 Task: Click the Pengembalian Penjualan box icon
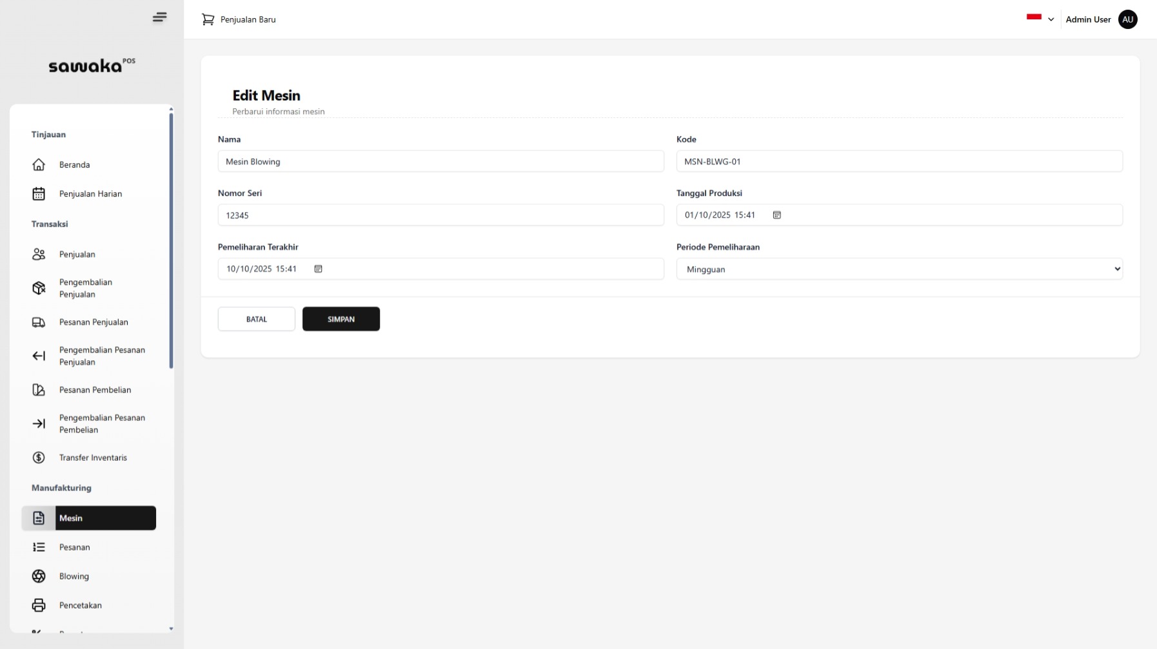39,288
